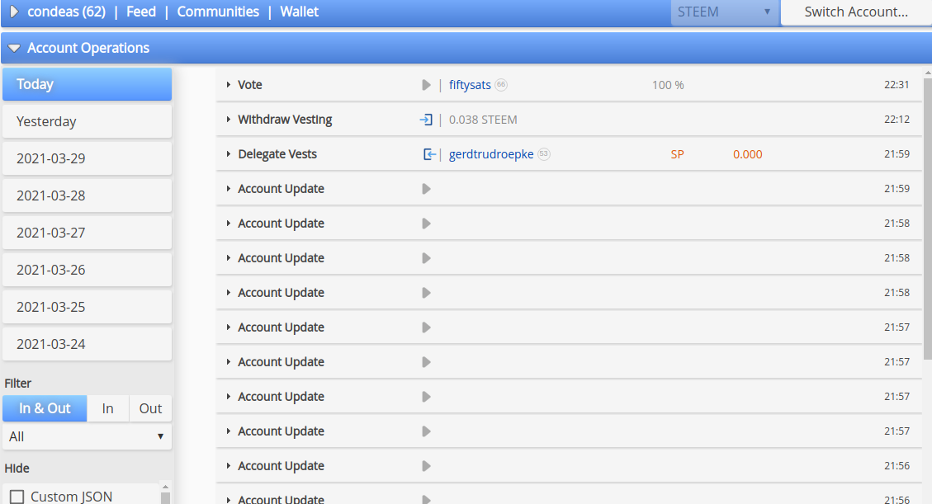
Task: Select the In filter option
Action: 107,408
